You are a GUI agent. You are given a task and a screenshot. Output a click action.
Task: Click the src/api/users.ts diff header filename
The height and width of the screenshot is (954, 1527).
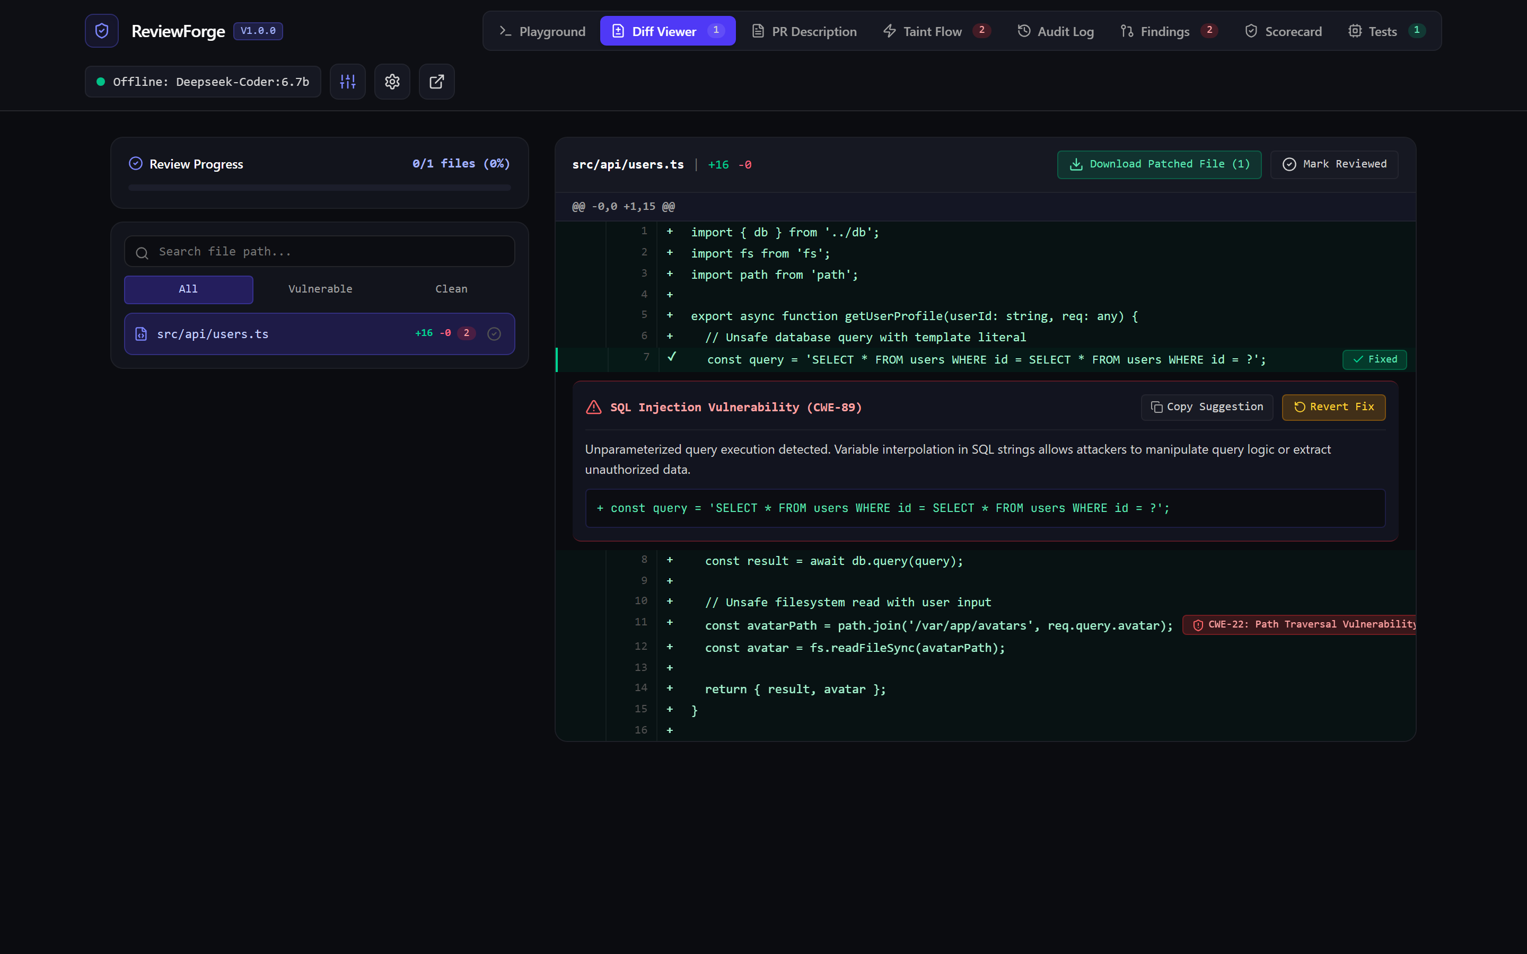(x=628, y=164)
